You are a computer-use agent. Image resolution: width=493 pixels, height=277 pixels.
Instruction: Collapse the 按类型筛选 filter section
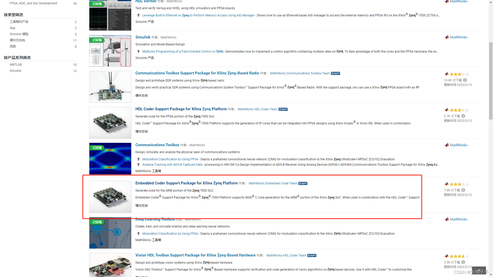pos(13,15)
